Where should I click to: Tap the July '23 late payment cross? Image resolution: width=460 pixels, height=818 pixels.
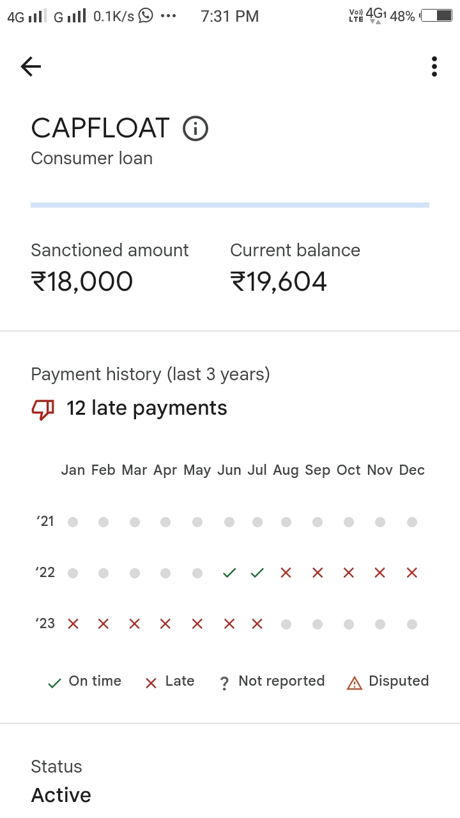[x=257, y=624]
